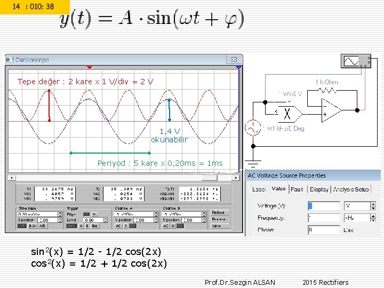Image resolution: width=384 pixels, height=288 pixels.
Task: Click the horizontal scrollbar thumb under the waveform
Action: click(210, 178)
